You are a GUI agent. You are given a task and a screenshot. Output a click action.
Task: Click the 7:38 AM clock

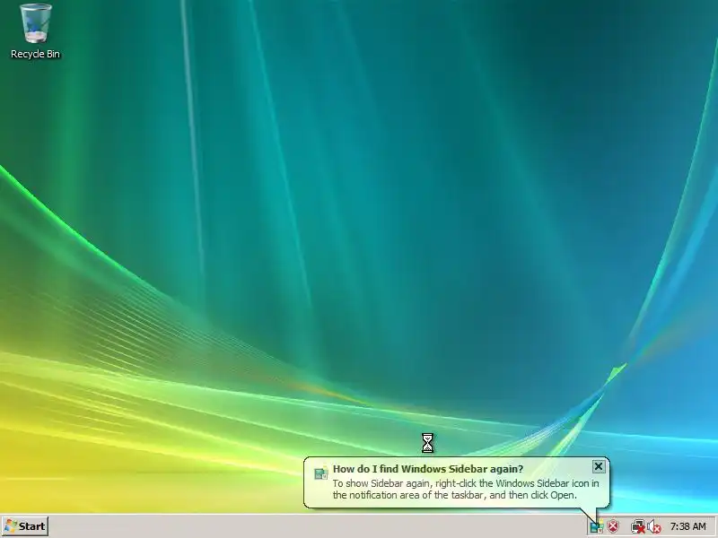pos(687,526)
